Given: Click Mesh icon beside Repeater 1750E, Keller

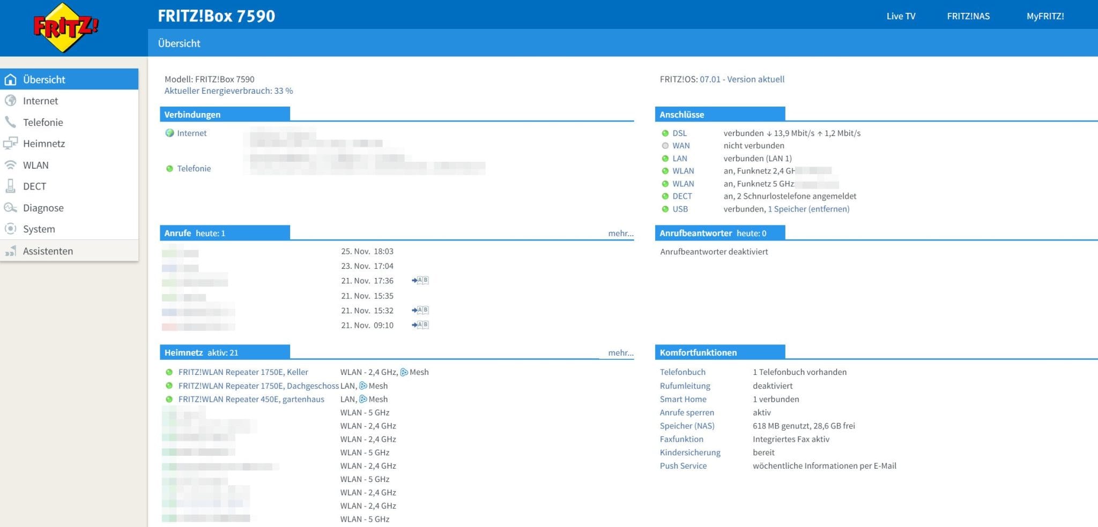Looking at the screenshot, I should 404,372.
